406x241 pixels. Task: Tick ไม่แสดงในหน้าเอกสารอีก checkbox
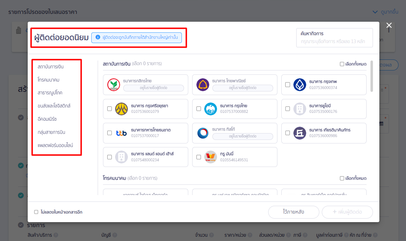(36, 212)
